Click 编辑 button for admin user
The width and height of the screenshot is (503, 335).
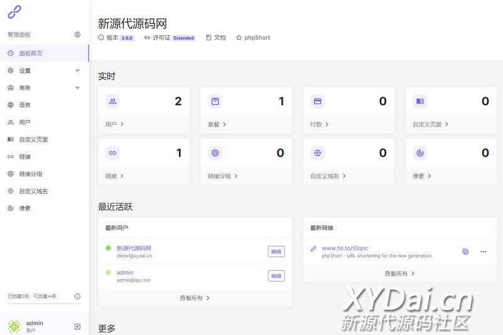tap(276, 276)
